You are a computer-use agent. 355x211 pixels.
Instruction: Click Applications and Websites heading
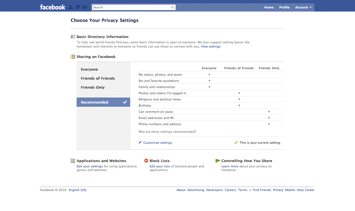[x=101, y=161]
